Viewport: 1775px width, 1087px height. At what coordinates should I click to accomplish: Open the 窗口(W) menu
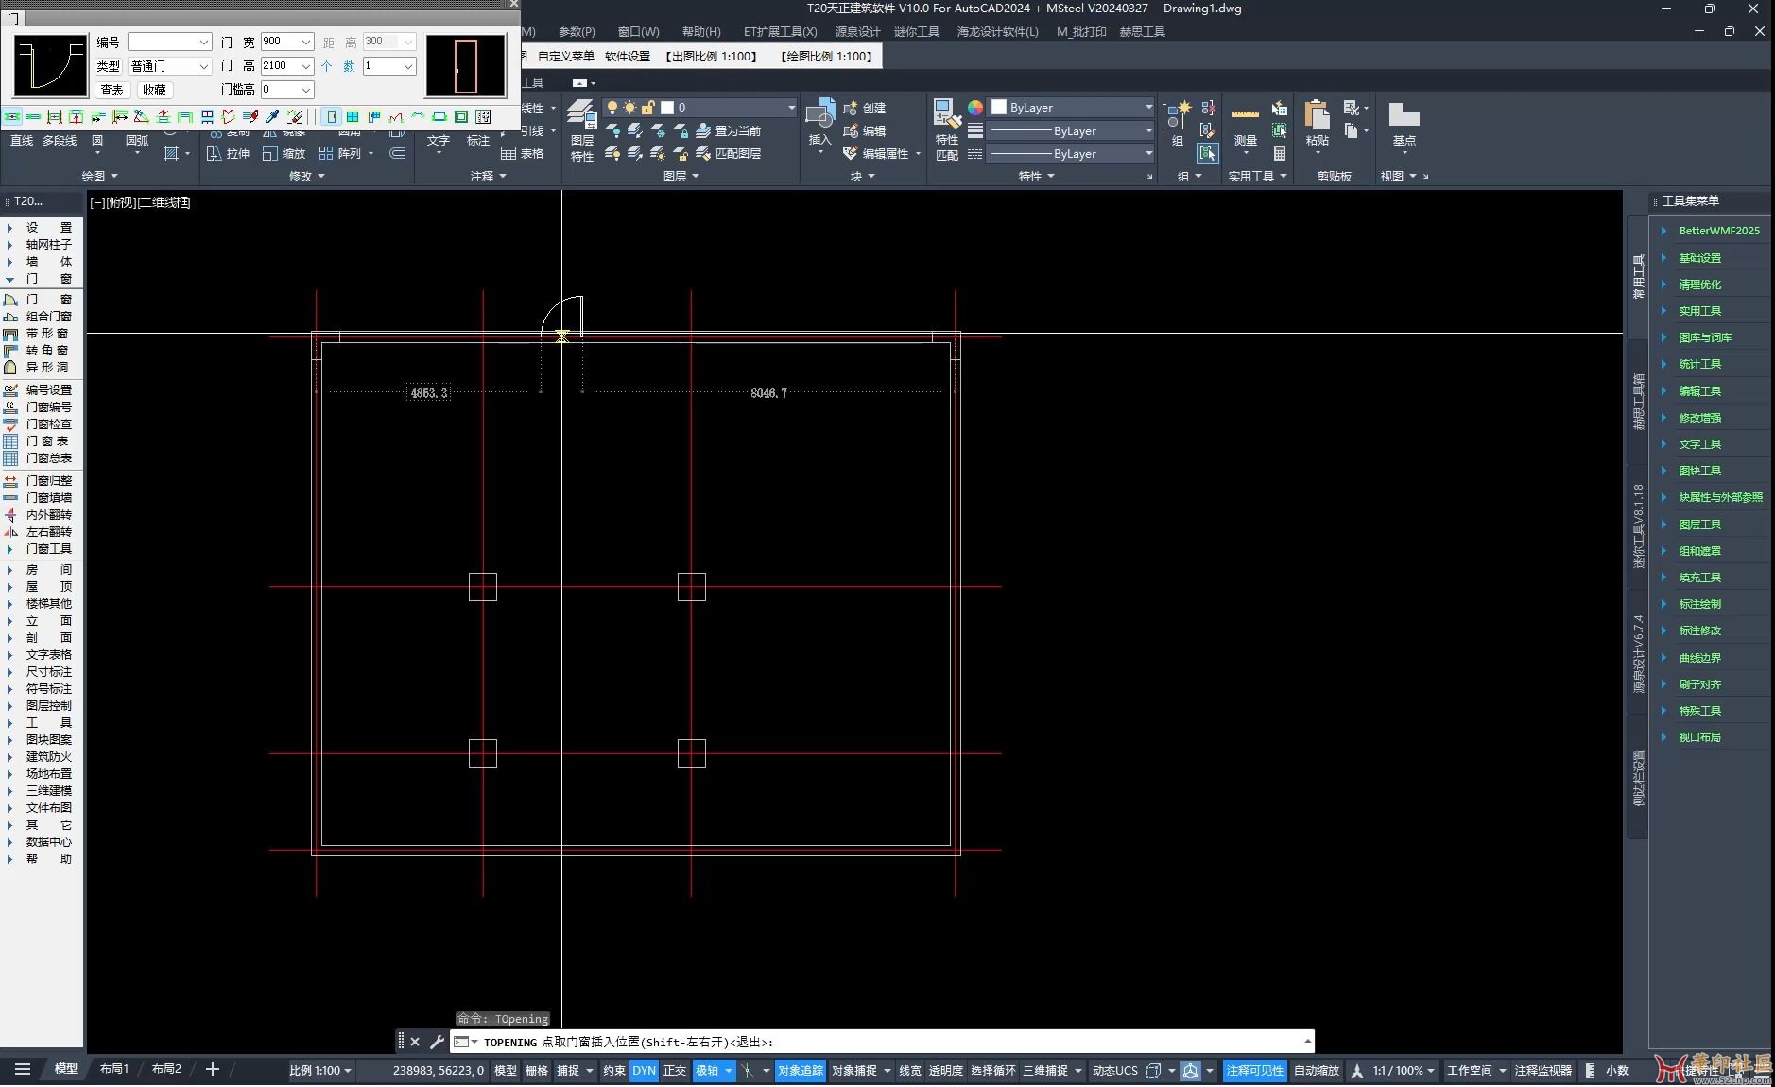coord(638,32)
